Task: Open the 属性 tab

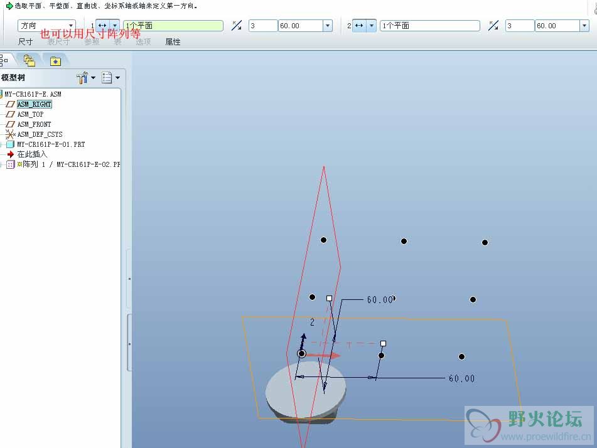Action: [173, 42]
